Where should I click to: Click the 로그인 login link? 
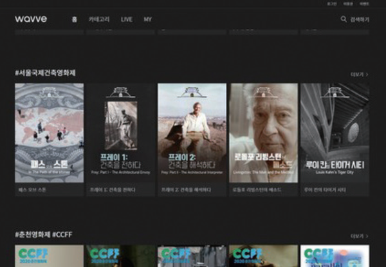pyautogui.click(x=331, y=3)
